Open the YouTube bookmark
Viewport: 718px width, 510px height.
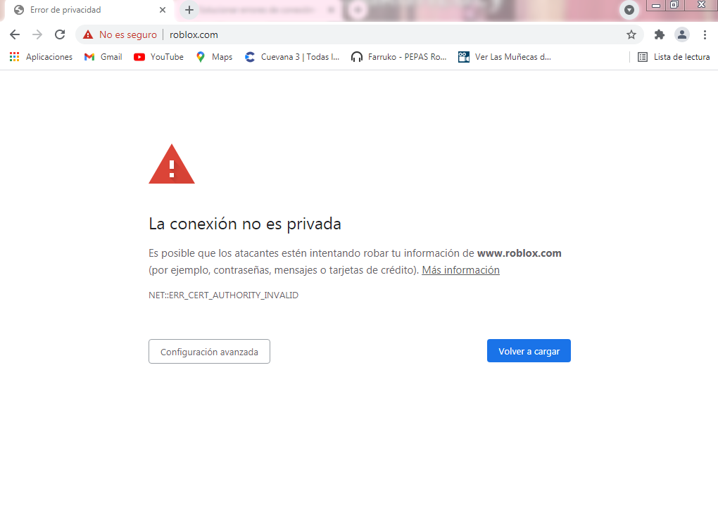158,57
